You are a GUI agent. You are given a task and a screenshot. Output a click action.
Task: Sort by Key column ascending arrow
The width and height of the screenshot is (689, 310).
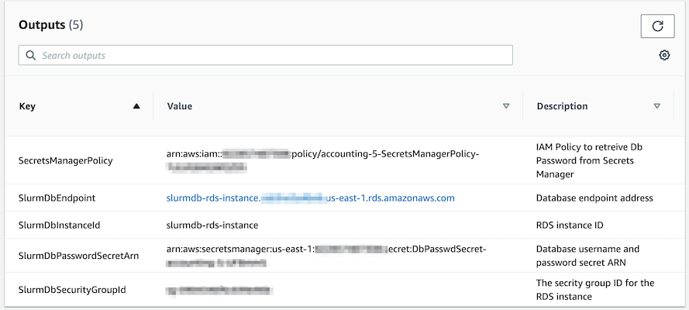click(x=136, y=106)
